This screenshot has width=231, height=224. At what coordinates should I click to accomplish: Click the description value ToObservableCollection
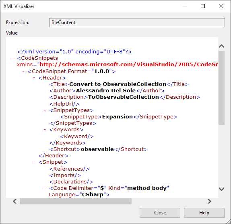point(123,97)
